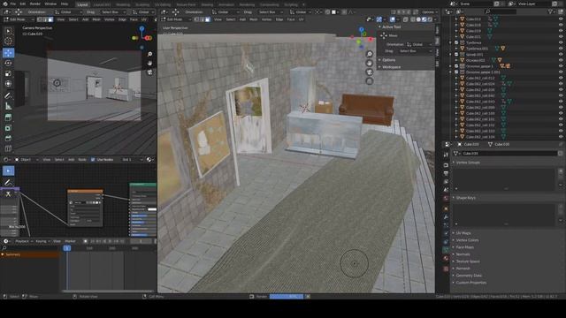
Task: Click the zoom magnifier in Camera Perspective viewport
Action: [x=149, y=54]
